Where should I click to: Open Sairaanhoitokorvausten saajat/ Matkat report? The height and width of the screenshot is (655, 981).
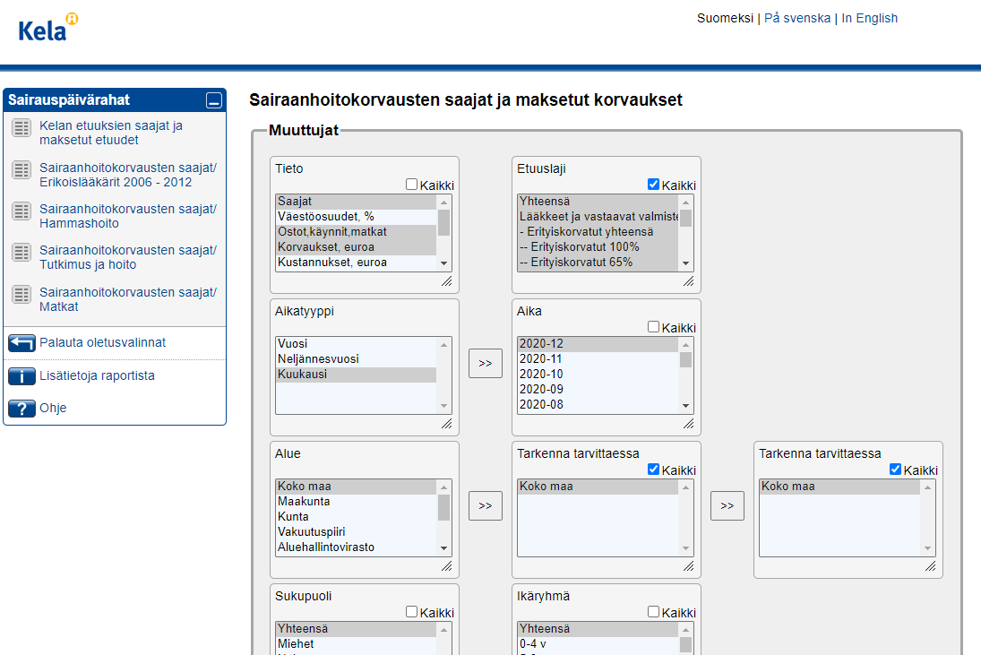(127, 299)
